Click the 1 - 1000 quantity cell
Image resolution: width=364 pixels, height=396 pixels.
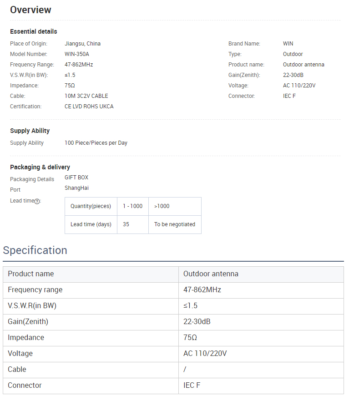pyautogui.click(x=132, y=206)
